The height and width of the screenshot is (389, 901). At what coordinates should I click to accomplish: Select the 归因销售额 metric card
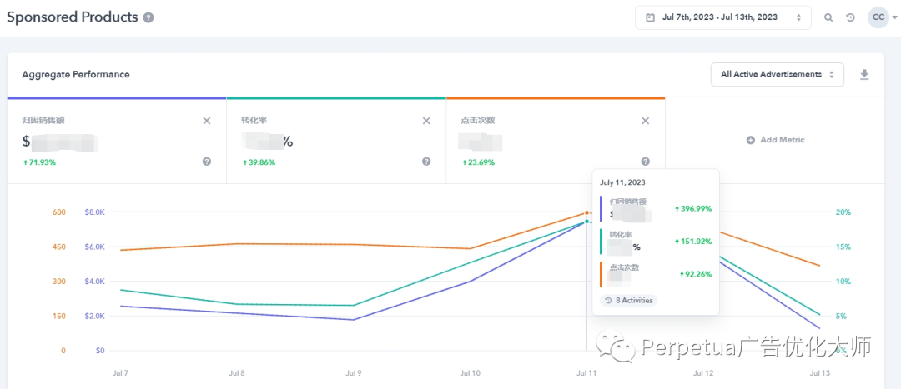click(x=108, y=140)
